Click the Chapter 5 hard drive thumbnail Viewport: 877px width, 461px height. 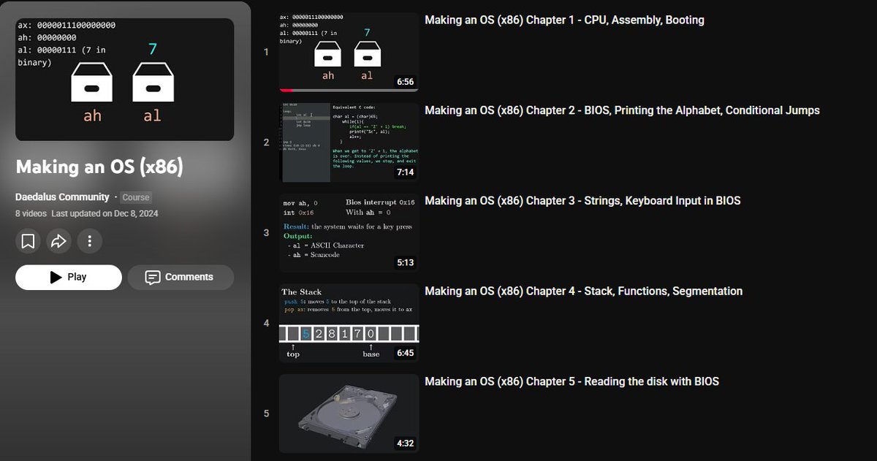tap(349, 413)
